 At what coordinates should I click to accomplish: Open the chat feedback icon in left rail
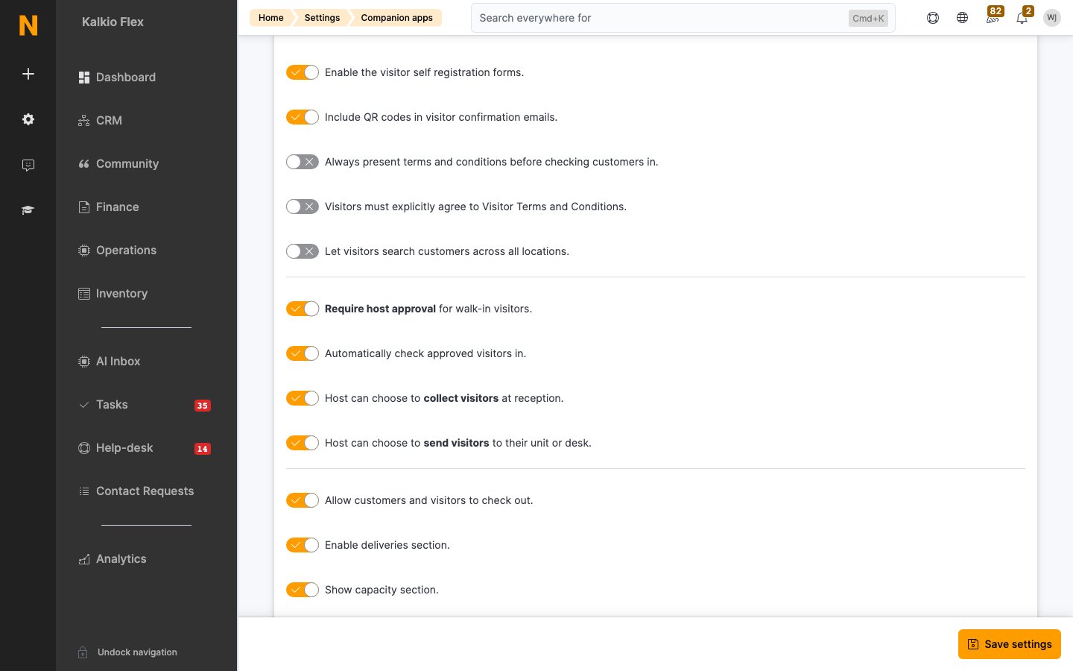[28, 165]
